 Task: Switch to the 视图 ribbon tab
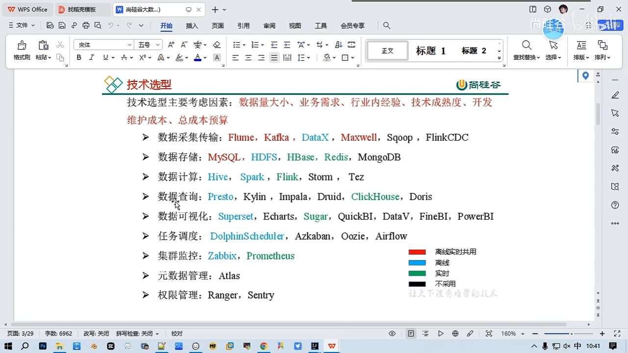click(295, 25)
